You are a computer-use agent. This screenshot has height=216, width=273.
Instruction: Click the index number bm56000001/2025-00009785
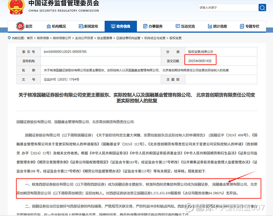pos(65,52)
